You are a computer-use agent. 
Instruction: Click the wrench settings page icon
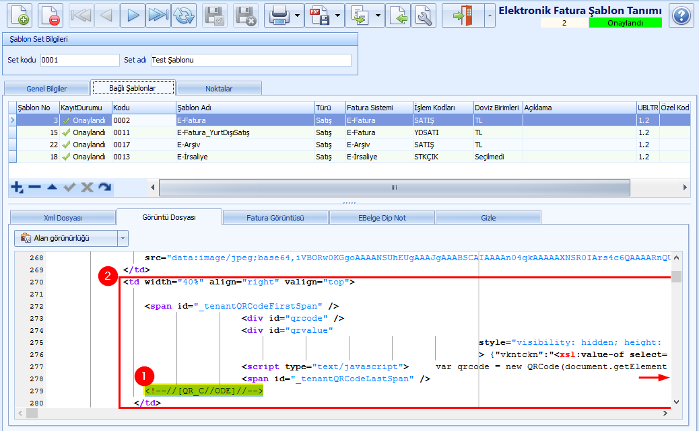pyautogui.click(x=424, y=15)
